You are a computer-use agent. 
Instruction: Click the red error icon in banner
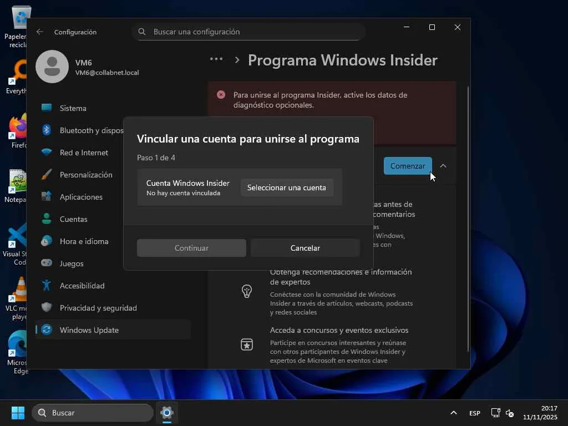pyautogui.click(x=221, y=95)
